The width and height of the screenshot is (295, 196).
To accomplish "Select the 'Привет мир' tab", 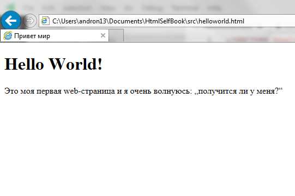I will tap(55, 35).
